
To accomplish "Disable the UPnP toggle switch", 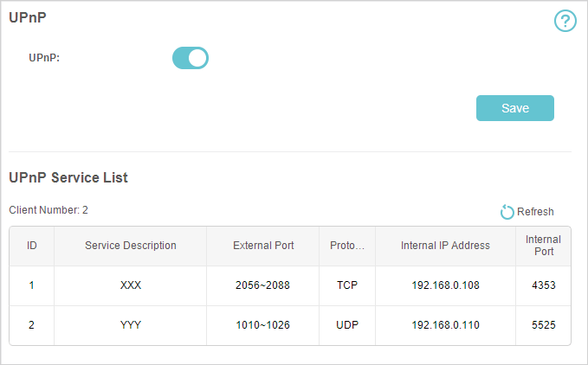I will coord(191,58).
